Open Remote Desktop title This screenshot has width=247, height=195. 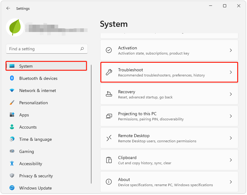tap(134, 136)
